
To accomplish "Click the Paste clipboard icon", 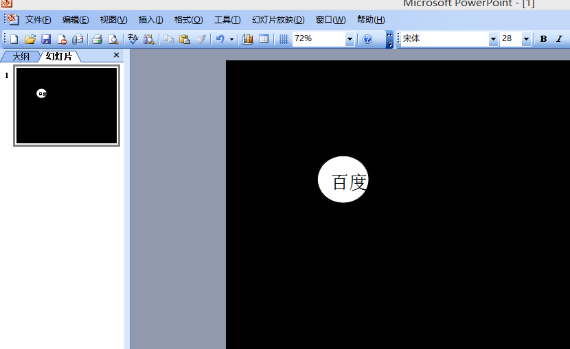I will coord(185,39).
